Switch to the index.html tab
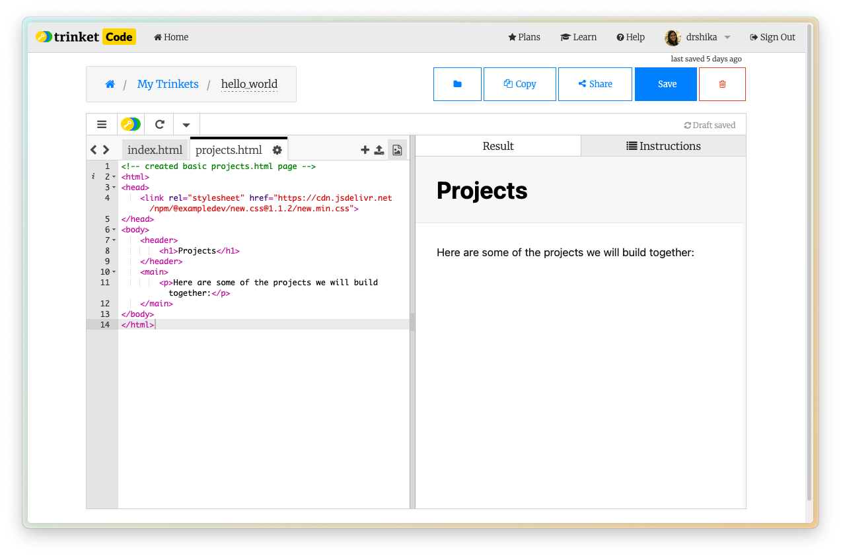The image size is (841, 556). pyautogui.click(x=155, y=150)
